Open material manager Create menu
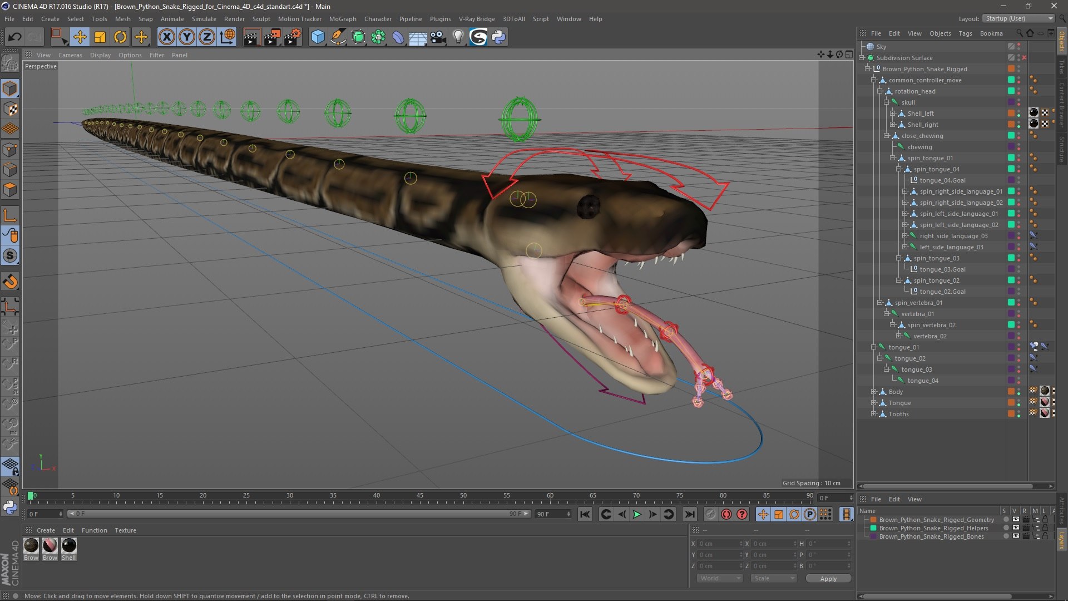This screenshot has width=1068, height=601. point(46,530)
